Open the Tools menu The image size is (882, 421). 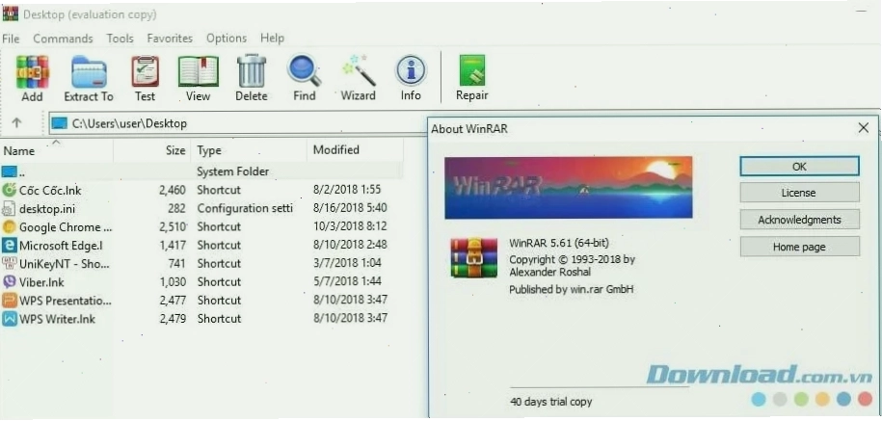coord(120,39)
